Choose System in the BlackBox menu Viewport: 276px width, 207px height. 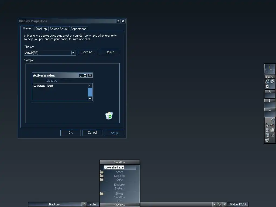tap(119, 188)
